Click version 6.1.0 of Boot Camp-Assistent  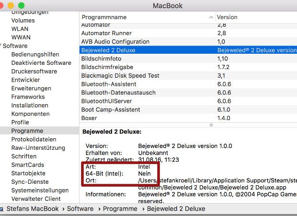pos(224,109)
